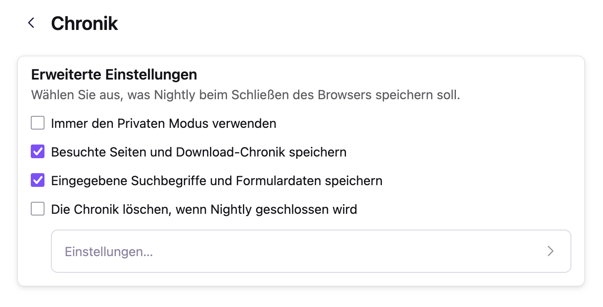
Task: Click the 'Besuchte Seiten und Download-Chronik speichern' label
Action: click(198, 152)
